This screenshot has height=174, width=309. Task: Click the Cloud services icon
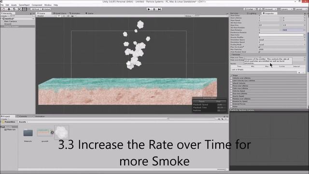click(x=260, y=9)
